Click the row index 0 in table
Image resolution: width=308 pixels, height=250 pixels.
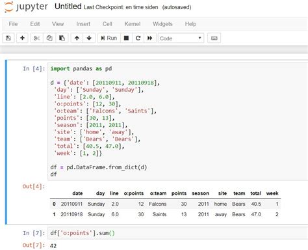tap(54, 204)
